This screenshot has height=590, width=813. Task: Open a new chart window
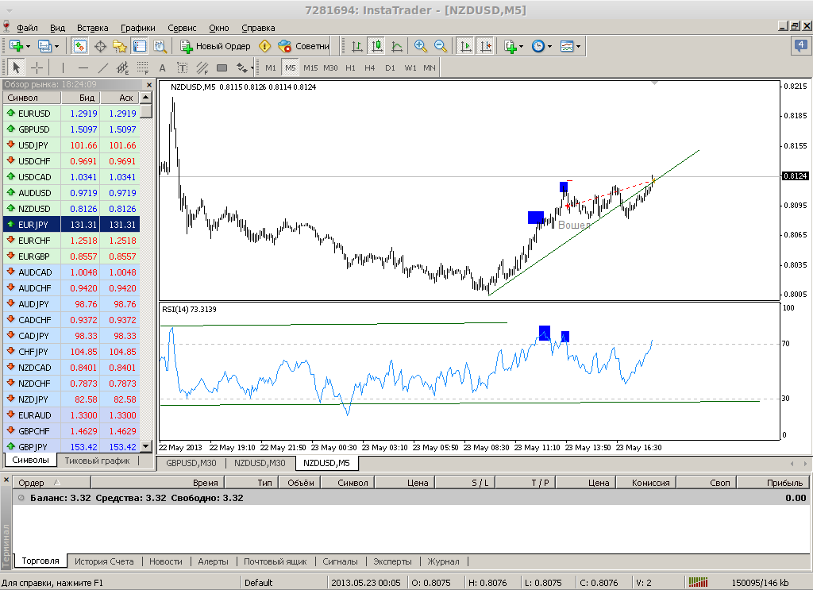[16, 46]
